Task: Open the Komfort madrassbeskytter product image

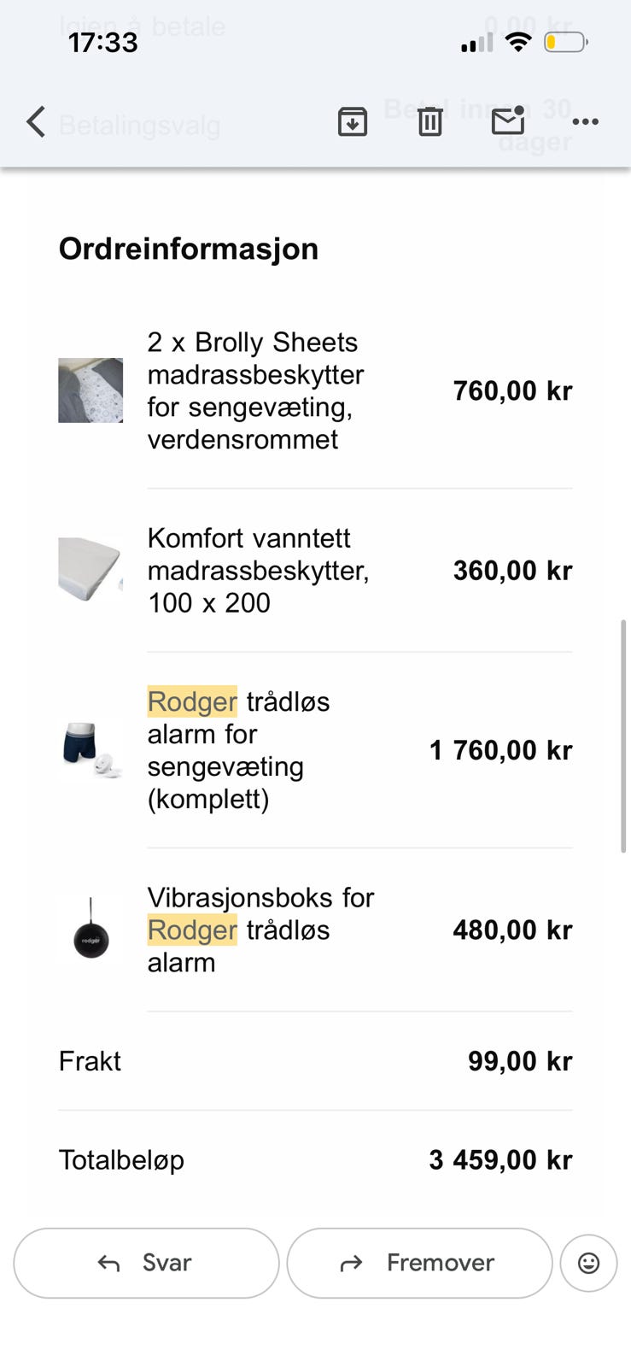Action: (x=91, y=570)
